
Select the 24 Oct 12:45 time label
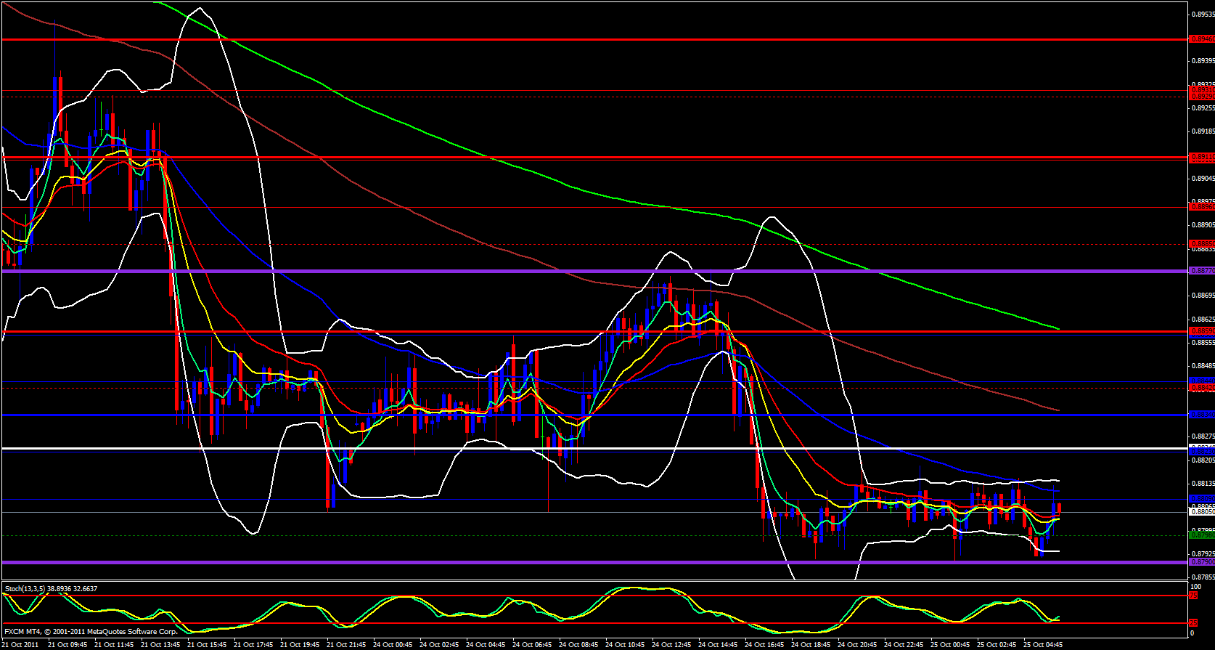pos(671,644)
